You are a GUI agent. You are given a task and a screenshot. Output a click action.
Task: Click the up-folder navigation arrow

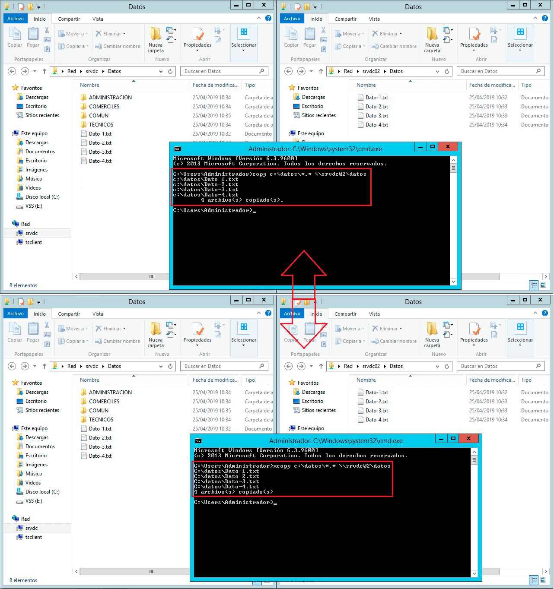(x=44, y=71)
